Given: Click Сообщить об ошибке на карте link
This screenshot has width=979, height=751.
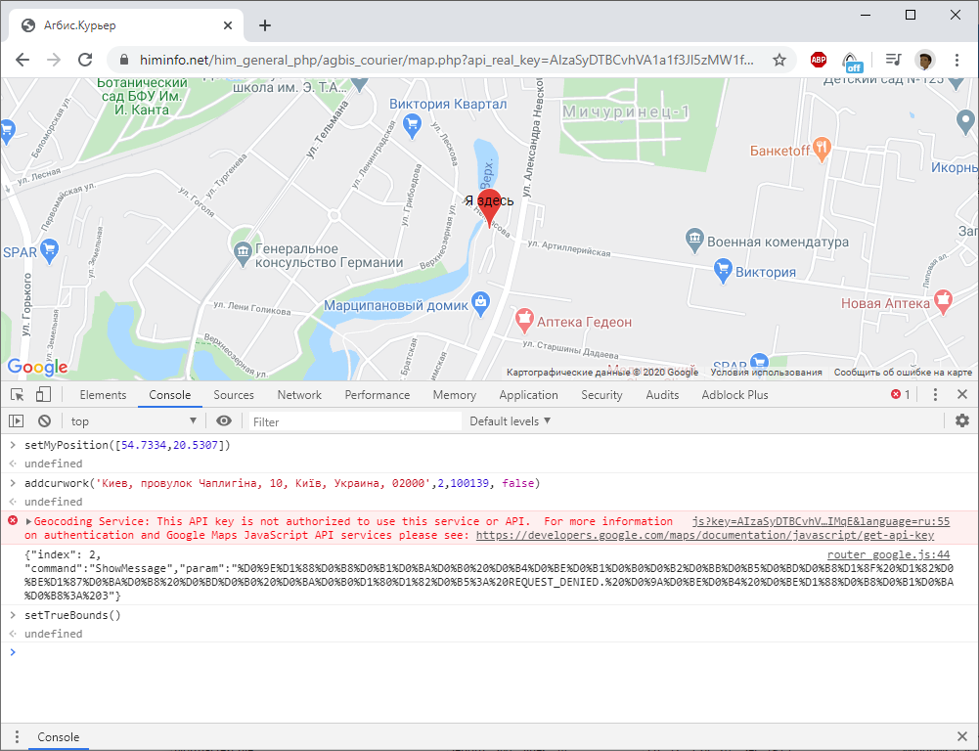Looking at the screenshot, I should tap(903, 372).
